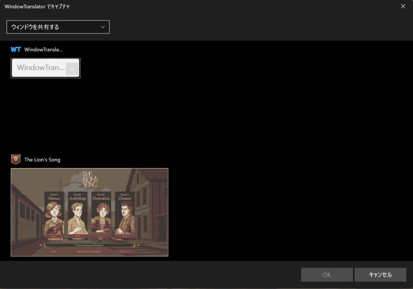The height and width of the screenshot is (289, 413).
Task: Select the WindowTranslator window thumbnail
Action: pos(45,68)
